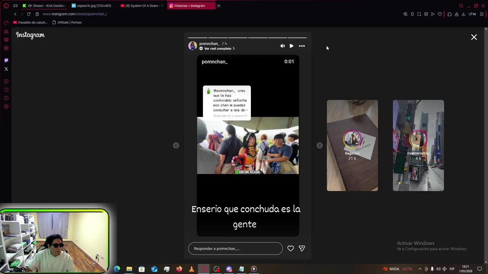Add page to bookmarks with toolbar heart icon
Screen dimensions: 488x274
coord(440,14)
